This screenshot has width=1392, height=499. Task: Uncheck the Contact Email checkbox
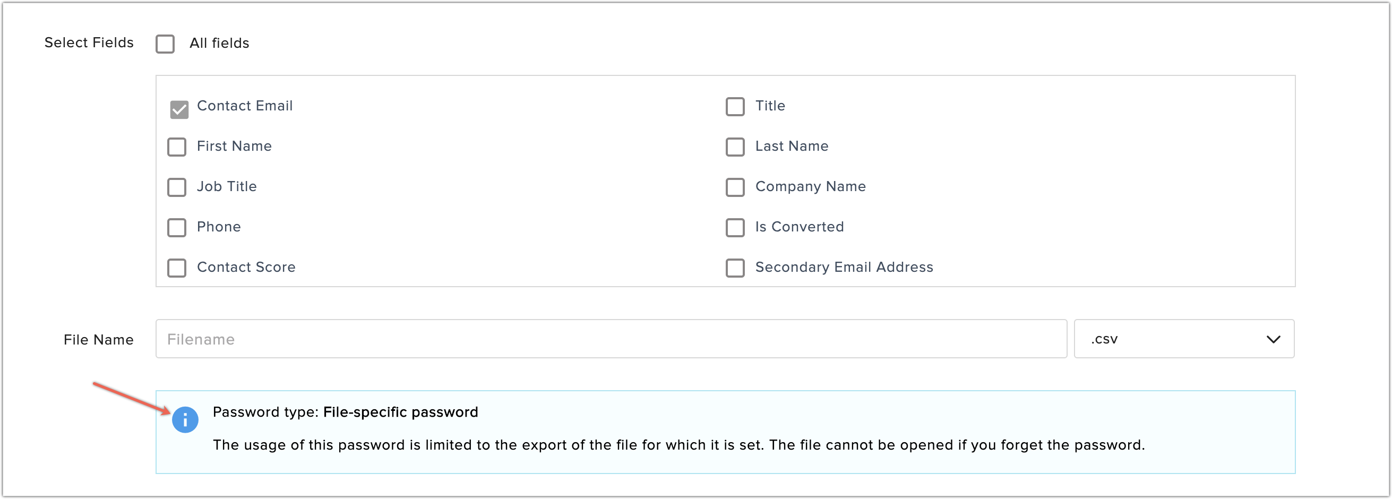point(179,109)
